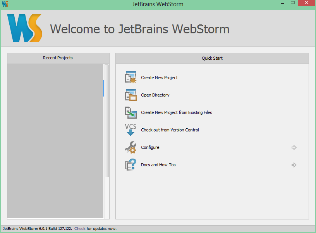Click the VCS checkout arrow icon

[x=131, y=130]
